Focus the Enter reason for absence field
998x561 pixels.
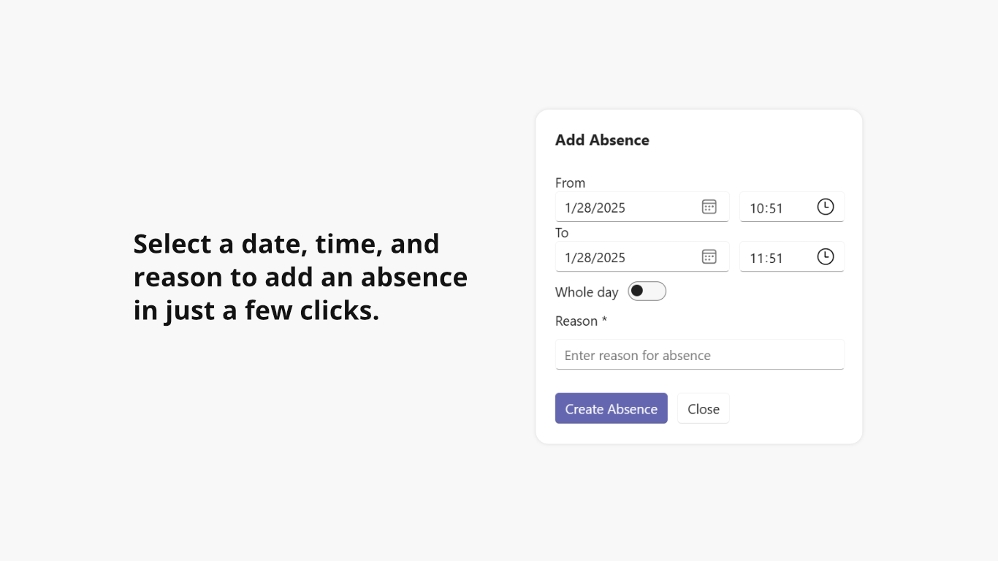pos(699,355)
